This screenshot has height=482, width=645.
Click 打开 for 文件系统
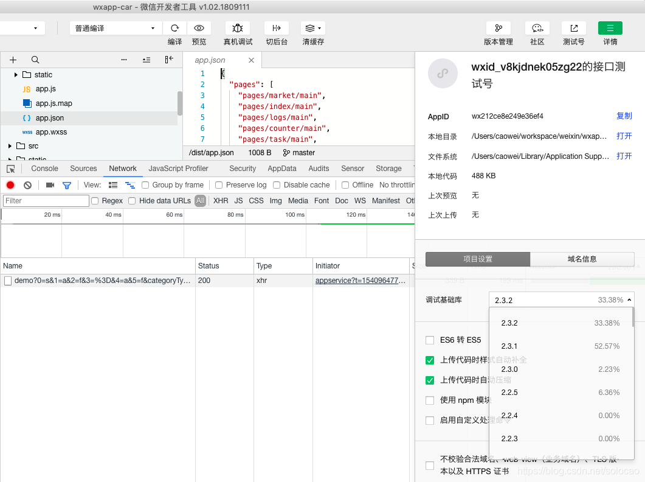[x=624, y=156]
